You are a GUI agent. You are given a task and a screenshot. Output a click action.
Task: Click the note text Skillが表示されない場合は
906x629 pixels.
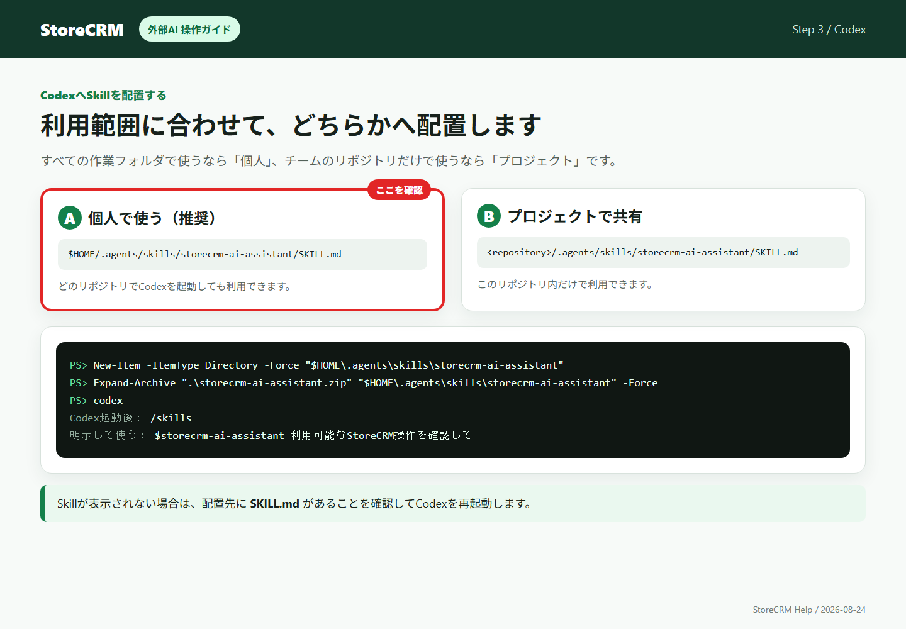[x=294, y=504]
